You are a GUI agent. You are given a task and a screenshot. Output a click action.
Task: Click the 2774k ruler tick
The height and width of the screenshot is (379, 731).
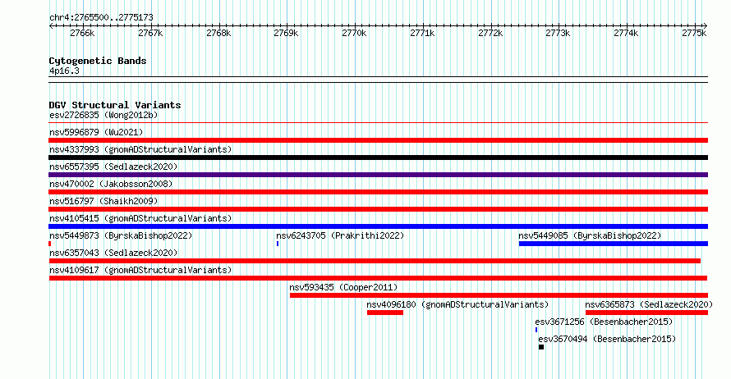[x=626, y=33]
